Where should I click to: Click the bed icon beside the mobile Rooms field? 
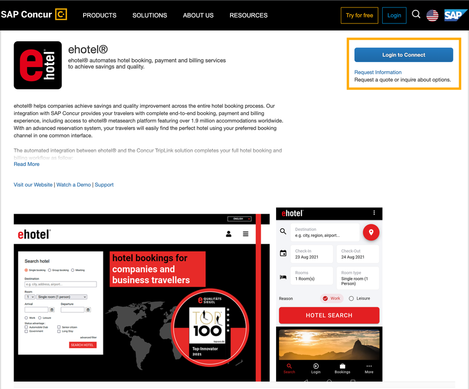[x=283, y=277]
